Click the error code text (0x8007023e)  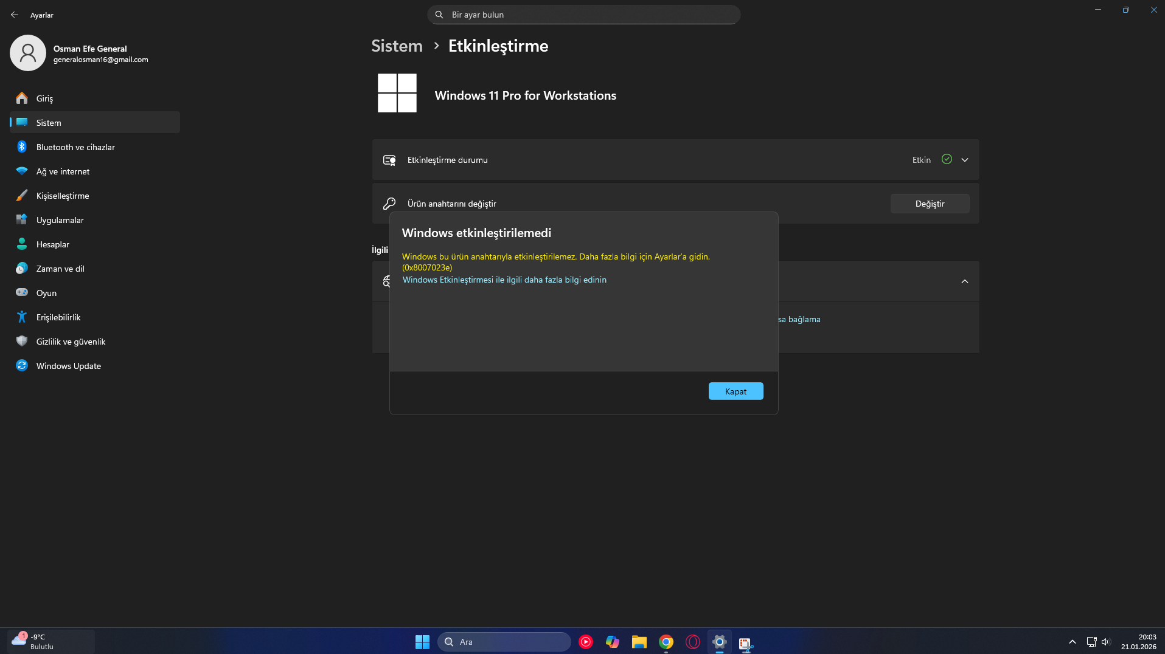(427, 267)
